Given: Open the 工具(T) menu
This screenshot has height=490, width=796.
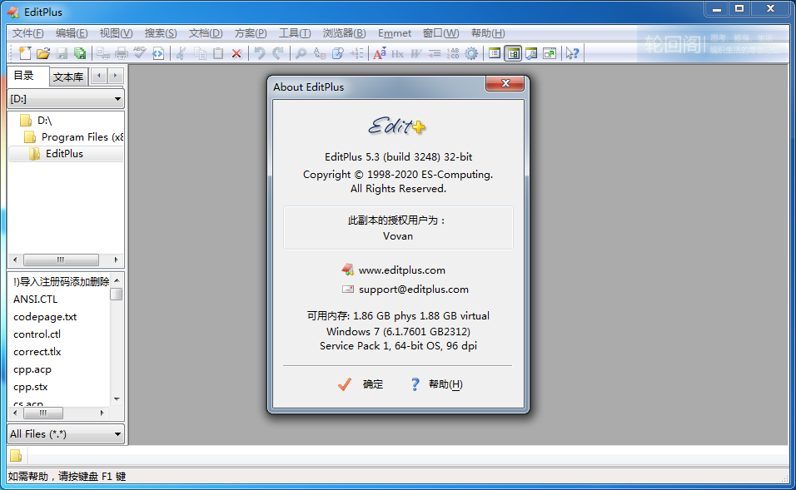Looking at the screenshot, I should click(x=294, y=33).
